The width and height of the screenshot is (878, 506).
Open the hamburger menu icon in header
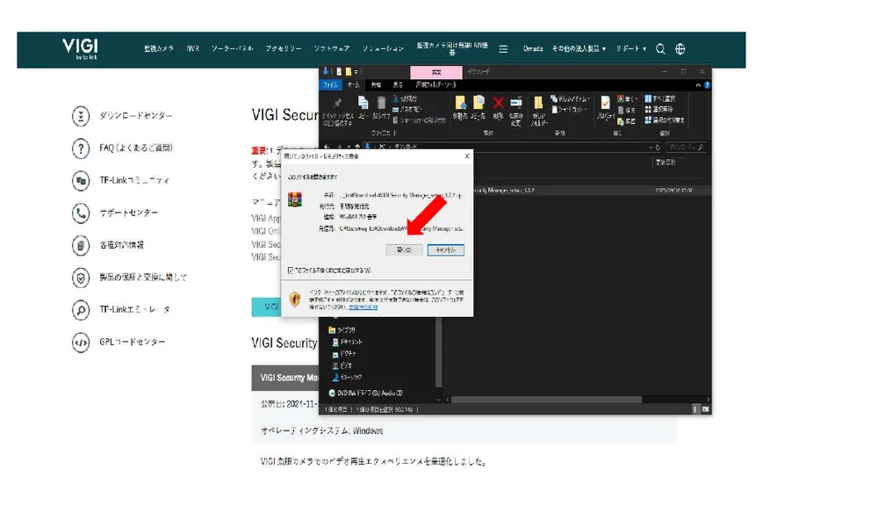pos(503,49)
